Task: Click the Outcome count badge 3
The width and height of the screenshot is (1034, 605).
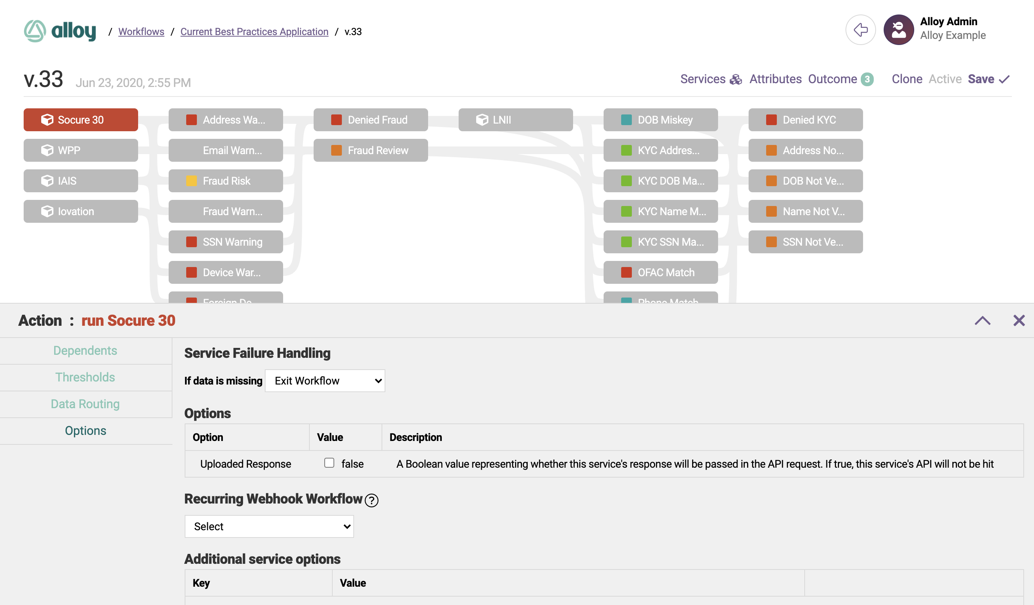Action: (867, 79)
